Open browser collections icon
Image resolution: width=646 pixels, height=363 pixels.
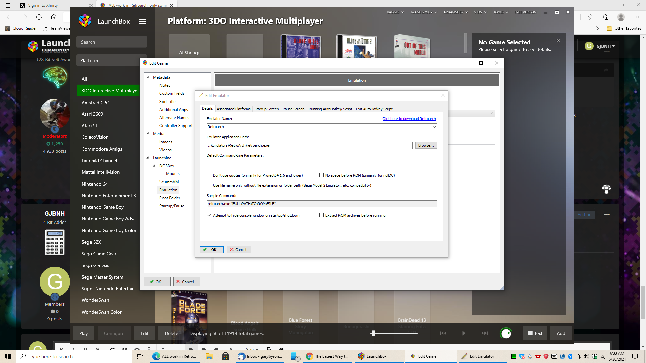coord(606,17)
